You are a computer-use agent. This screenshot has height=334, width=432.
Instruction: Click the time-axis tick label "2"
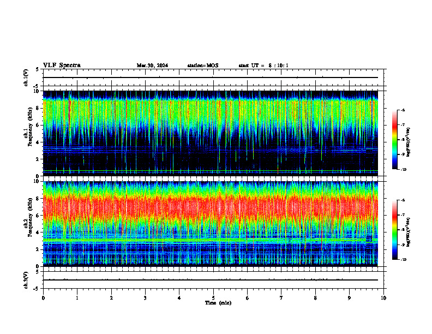(111, 298)
